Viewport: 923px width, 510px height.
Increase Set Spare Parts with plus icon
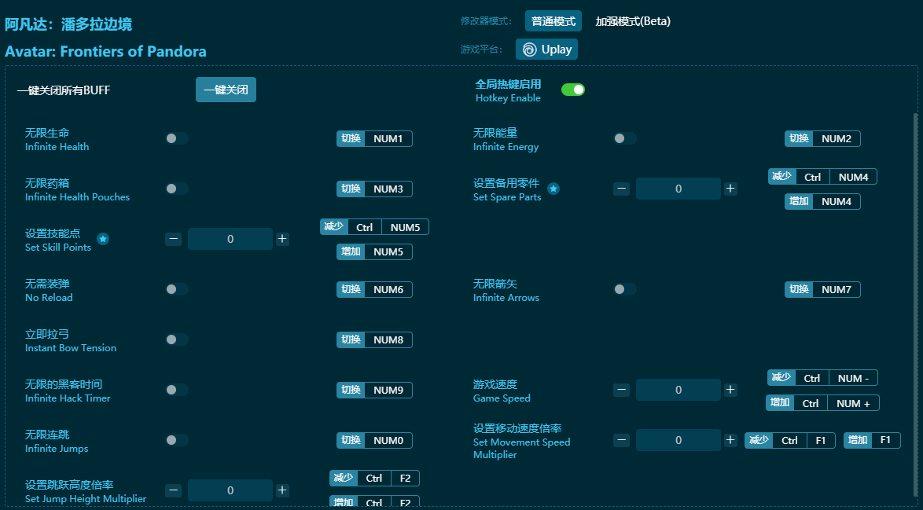(730, 189)
